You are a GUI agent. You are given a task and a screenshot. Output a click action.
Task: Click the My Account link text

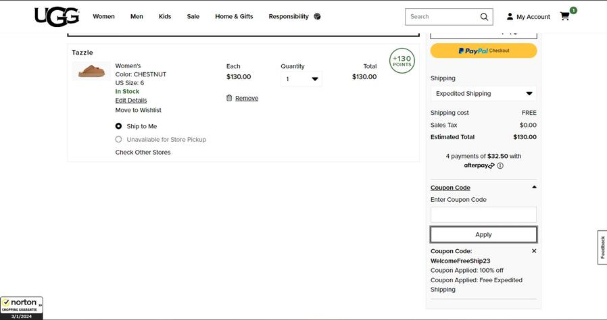coord(533,17)
